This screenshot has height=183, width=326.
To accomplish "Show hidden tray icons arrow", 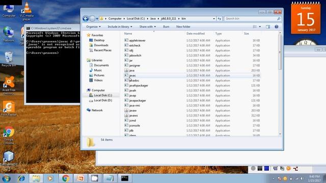I will (x=274, y=178).
